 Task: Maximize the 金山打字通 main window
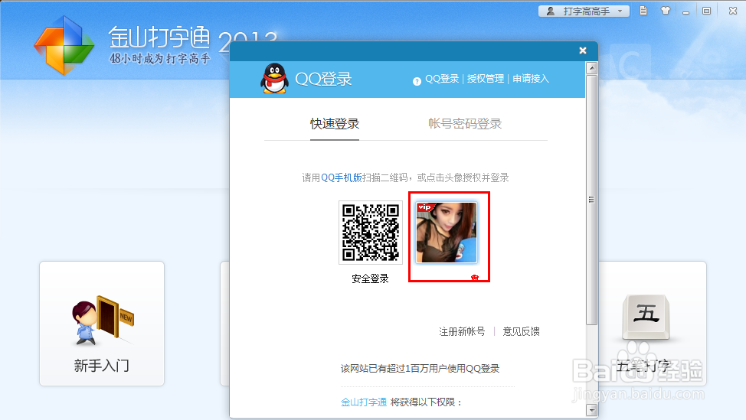click(706, 11)
